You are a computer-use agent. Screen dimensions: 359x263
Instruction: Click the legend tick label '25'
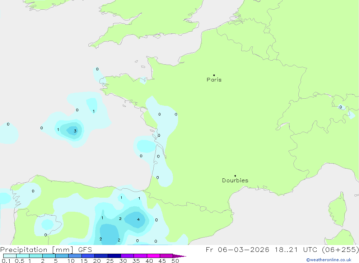[x=110, y=261]
